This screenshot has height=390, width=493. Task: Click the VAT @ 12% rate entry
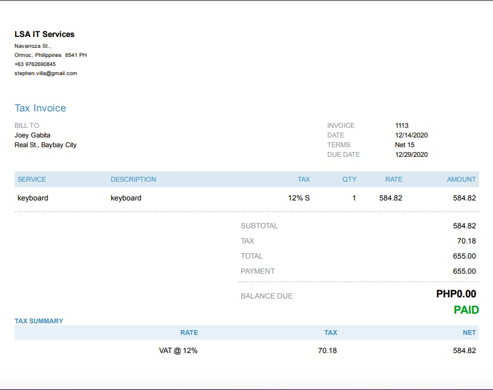178,351
